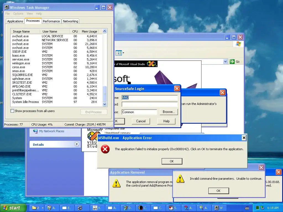283x212 pixels.
Task: Click the process list scrollbar thumb
Action: [x=104, y=94]
